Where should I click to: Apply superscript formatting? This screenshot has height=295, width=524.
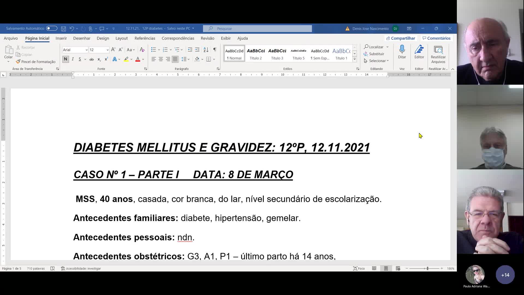point(106,59)
